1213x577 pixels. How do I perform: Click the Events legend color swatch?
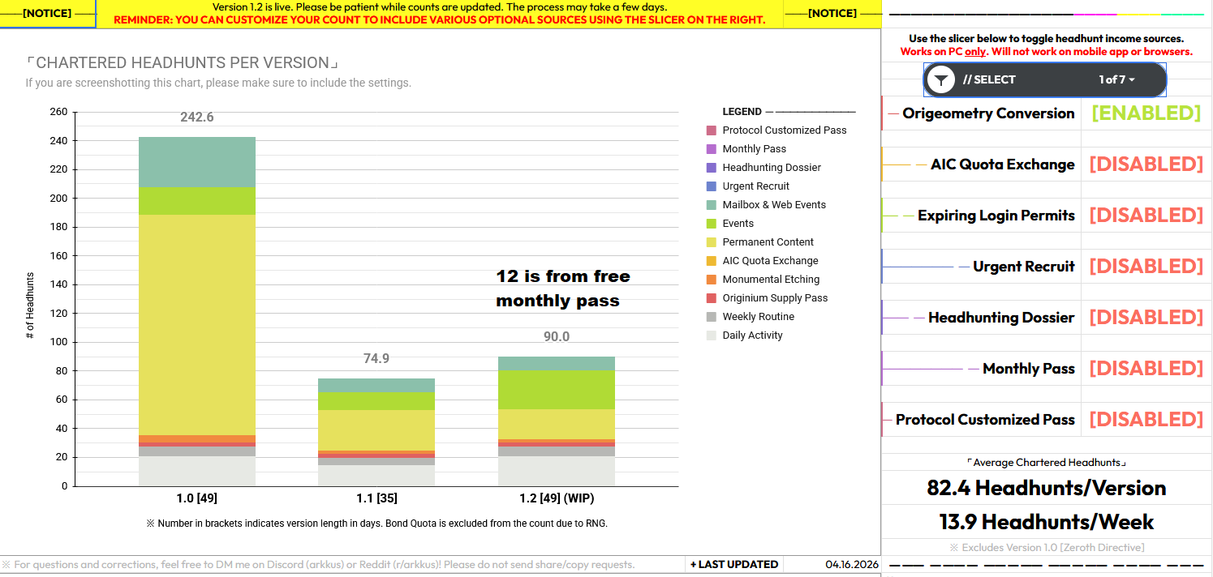pyautogui.click(x=712, y=224)
